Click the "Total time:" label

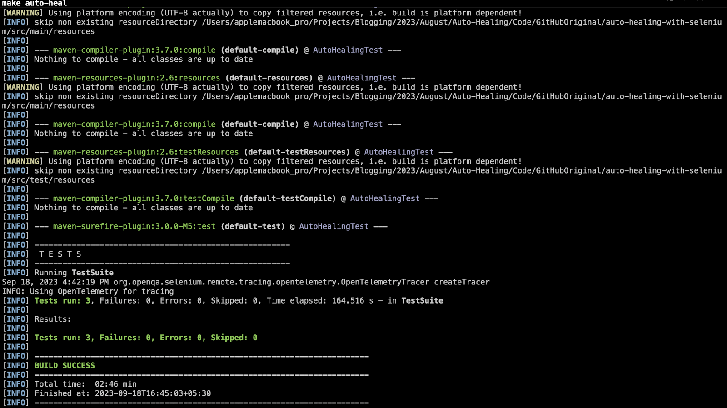pos(60,384)
